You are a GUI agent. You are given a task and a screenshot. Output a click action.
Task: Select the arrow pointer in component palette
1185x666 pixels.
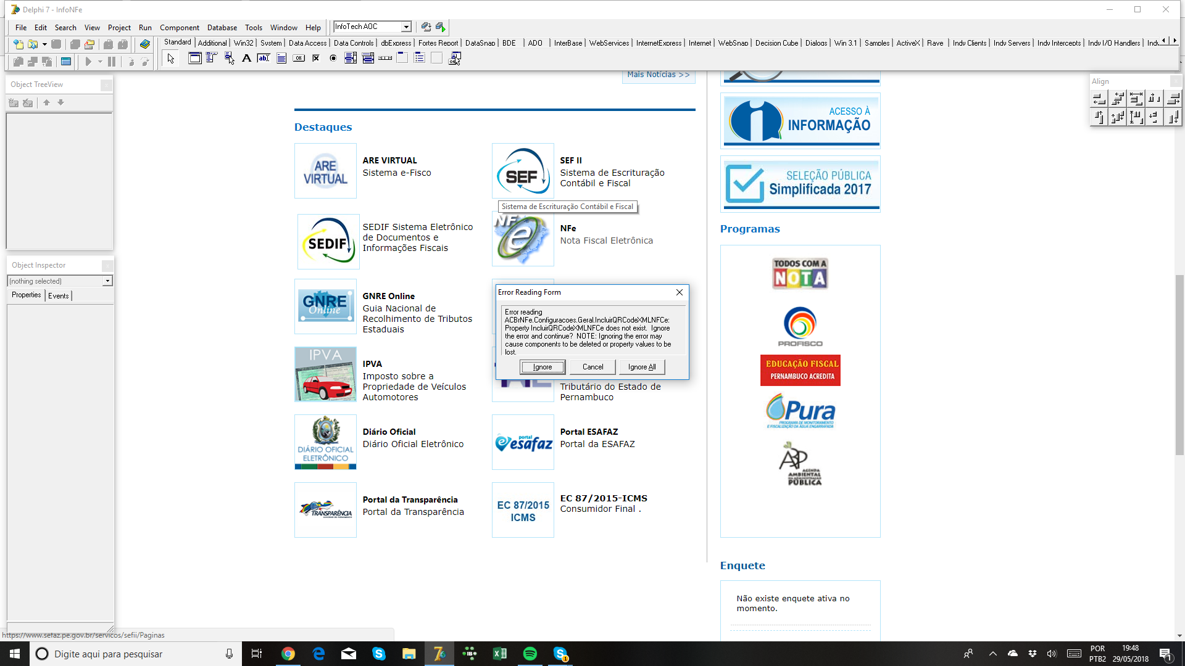(171, 59)
